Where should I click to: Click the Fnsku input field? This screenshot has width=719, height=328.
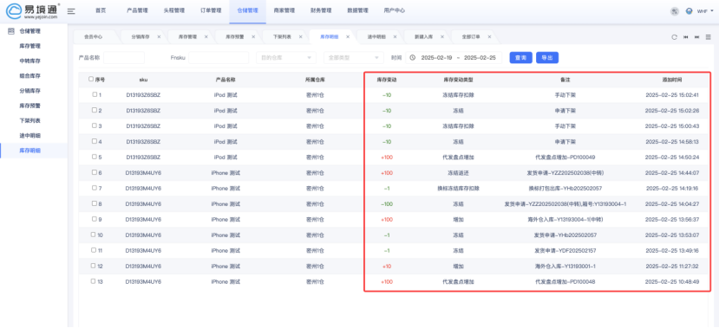(219, 58)
